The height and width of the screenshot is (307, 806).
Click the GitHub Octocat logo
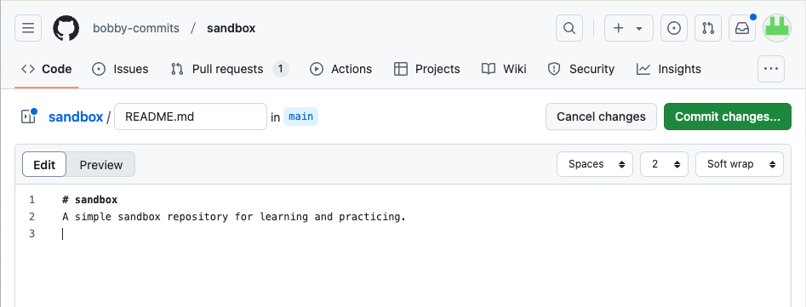pyautogui.click(x=66, y=28)
